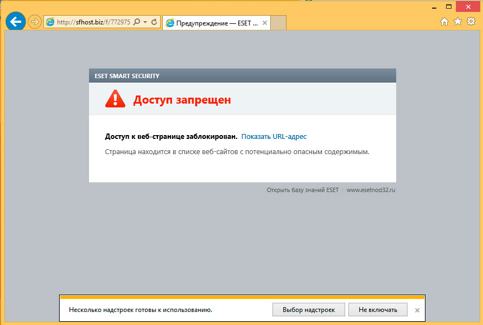This screenshot has width=483, height=325.
Task: Open the Tools gear menu
Action: coord(471,21)
